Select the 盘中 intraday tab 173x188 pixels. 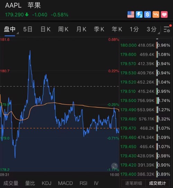[x=10, y=29]
